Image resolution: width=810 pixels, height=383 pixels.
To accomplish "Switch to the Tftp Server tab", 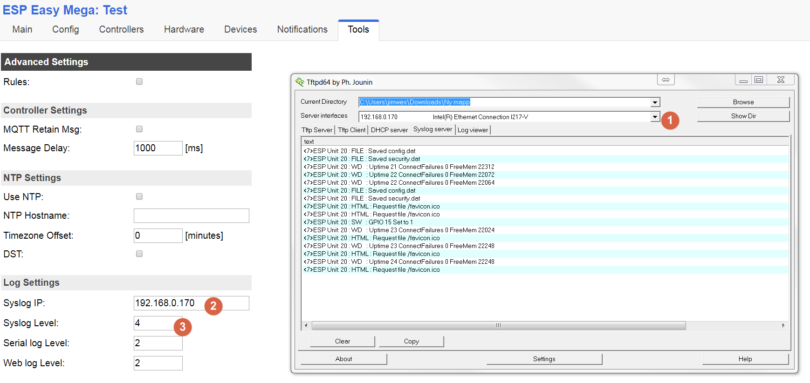I will [x=317, y=130].
